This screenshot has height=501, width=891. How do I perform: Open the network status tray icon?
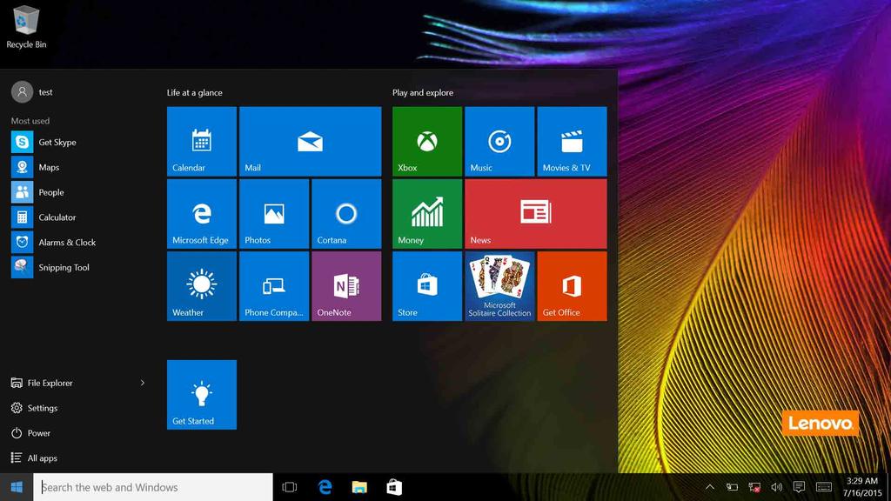point(754,487)
